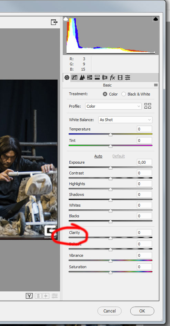Open the Basic panel flyout menu
This screenshot has width=170, height=326.
[156, 85]
